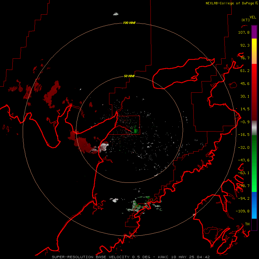259x259 pixels.
Task: Click the -94.2 legend value
Action: (244, 198)
